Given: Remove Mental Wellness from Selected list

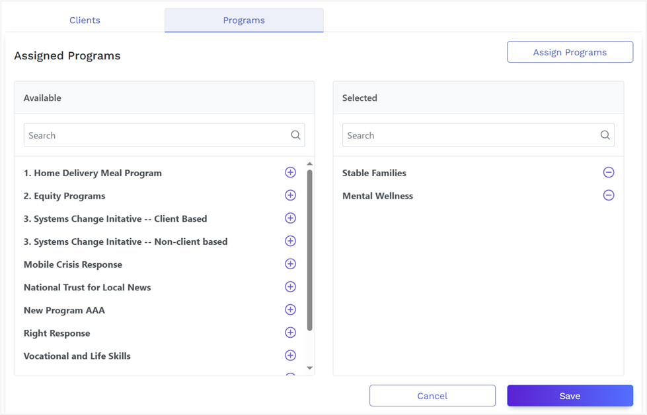Looking at the screenshot, I should click(x=609, y=195).
